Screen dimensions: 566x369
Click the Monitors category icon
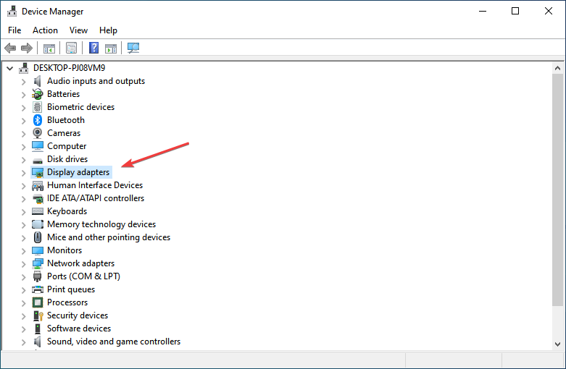[x=38, y=250]
